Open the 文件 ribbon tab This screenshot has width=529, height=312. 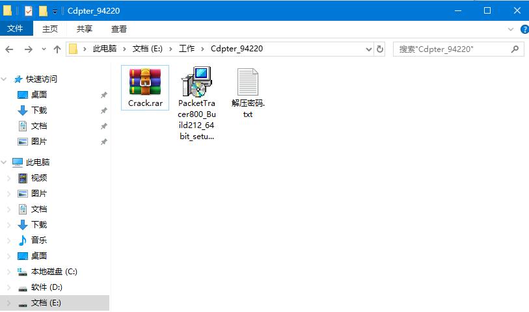15,29
